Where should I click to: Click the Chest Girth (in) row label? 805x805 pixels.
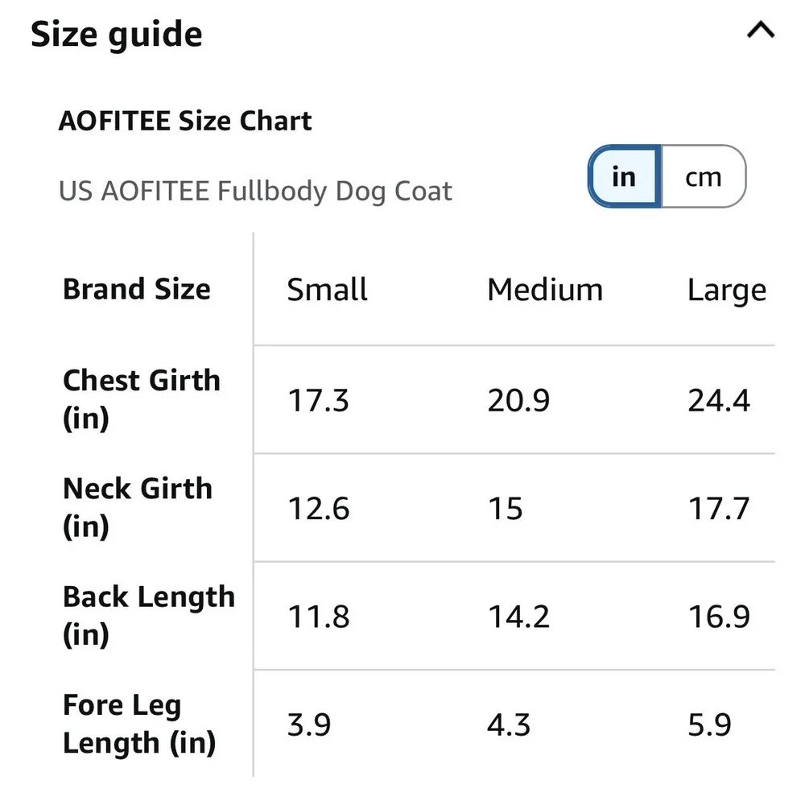pyautogui.click(x=141, y=399)
